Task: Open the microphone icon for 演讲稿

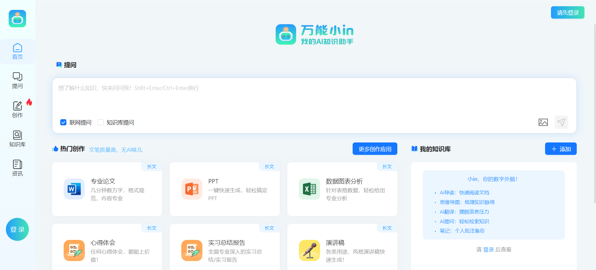Action: [x=309, y=250]
